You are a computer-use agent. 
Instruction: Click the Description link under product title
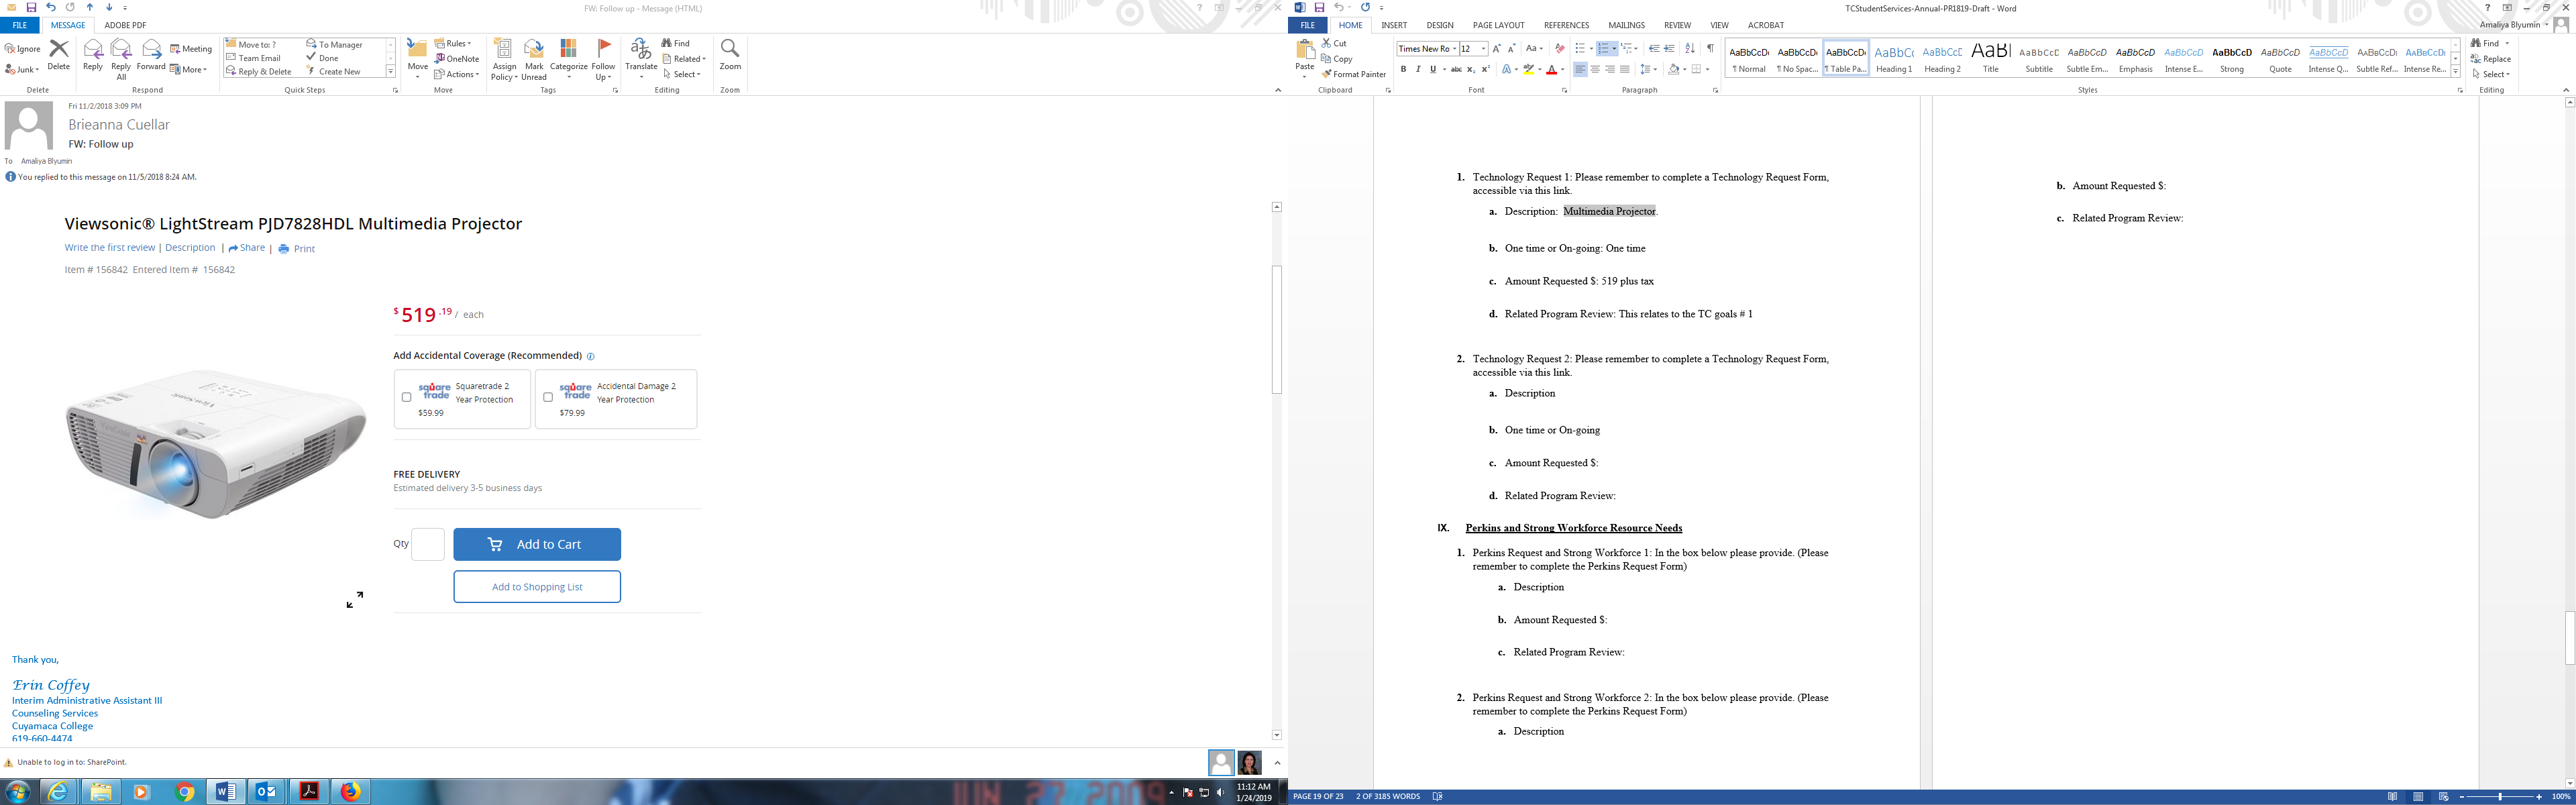[x=190, y=248]
